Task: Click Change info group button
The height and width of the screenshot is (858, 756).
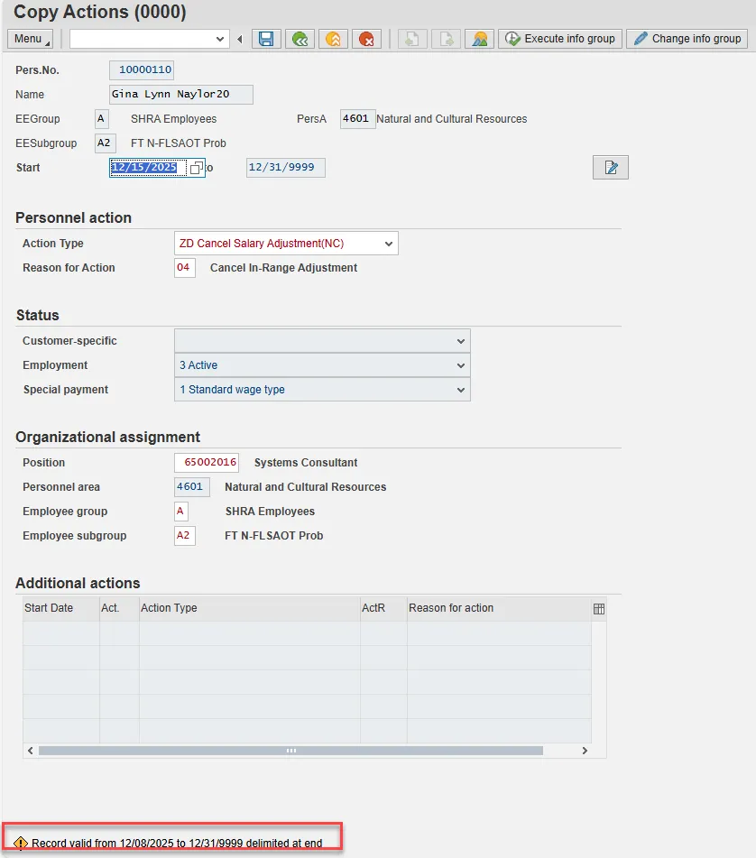Action: [x=687, y=39]
